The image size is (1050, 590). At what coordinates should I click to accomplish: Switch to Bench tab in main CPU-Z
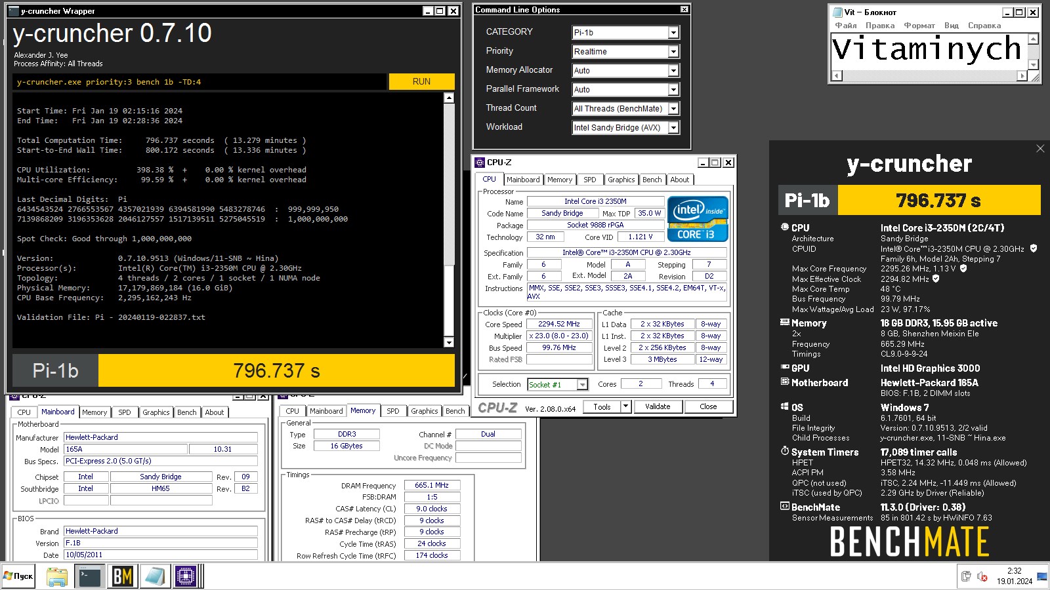click(652, 180)
